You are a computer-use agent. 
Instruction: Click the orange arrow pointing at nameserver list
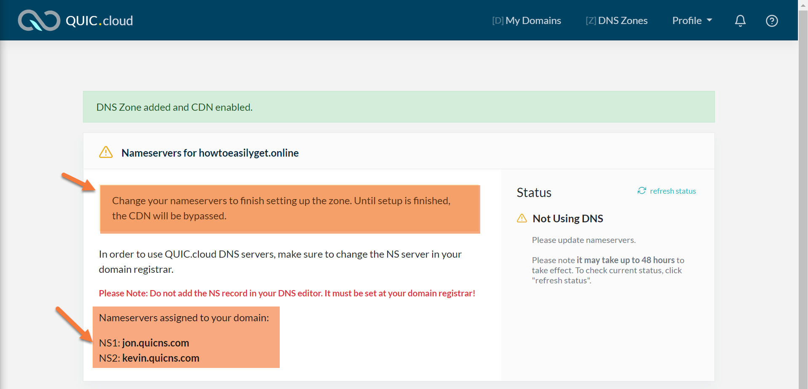click(x=74, y=324)
